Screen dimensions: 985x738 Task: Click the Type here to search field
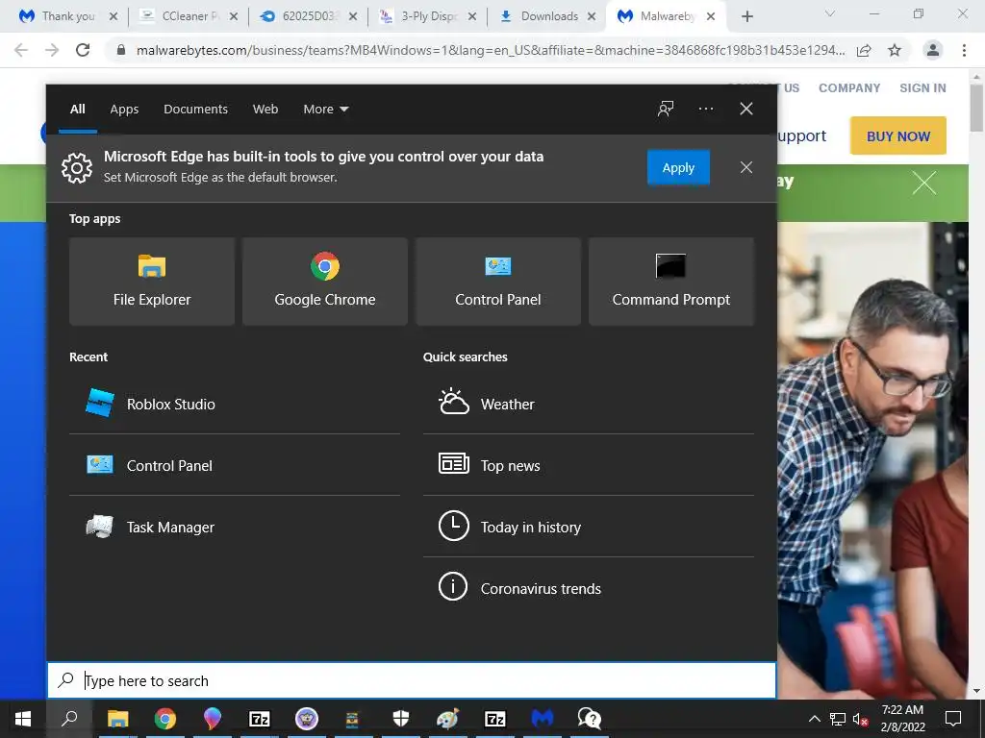click(x=412, y=680)
